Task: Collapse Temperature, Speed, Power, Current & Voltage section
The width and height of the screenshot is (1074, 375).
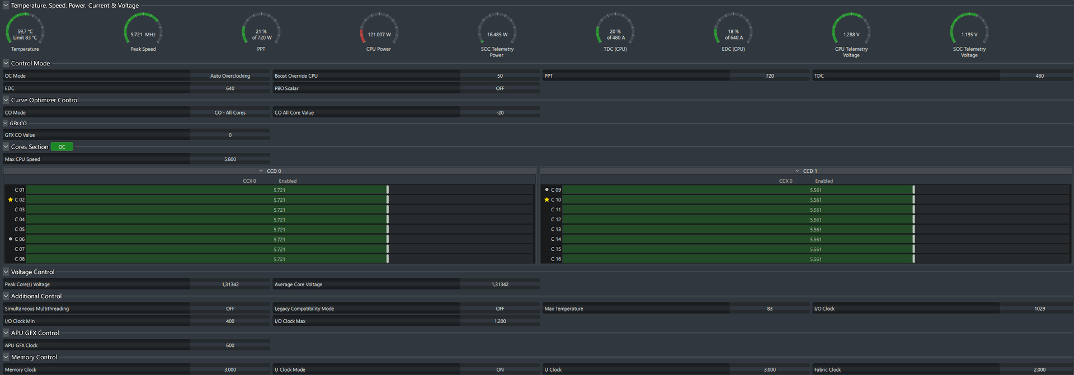Action: (x=6, y=6)
